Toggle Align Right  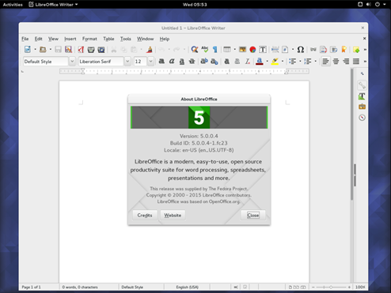point(346,62)
